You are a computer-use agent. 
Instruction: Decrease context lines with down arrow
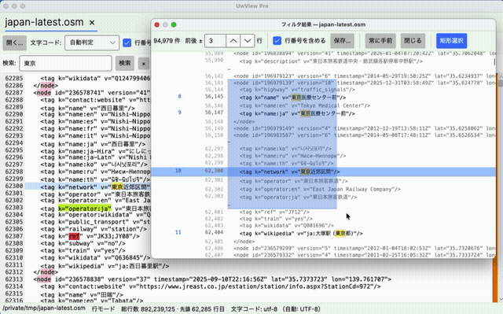(x=248, y=41)
